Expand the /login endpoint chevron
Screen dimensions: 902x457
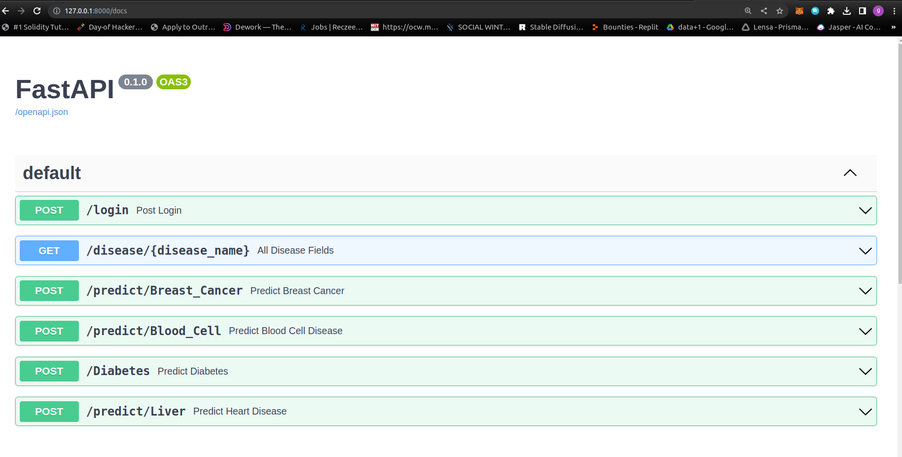click(x=865, y=211)
